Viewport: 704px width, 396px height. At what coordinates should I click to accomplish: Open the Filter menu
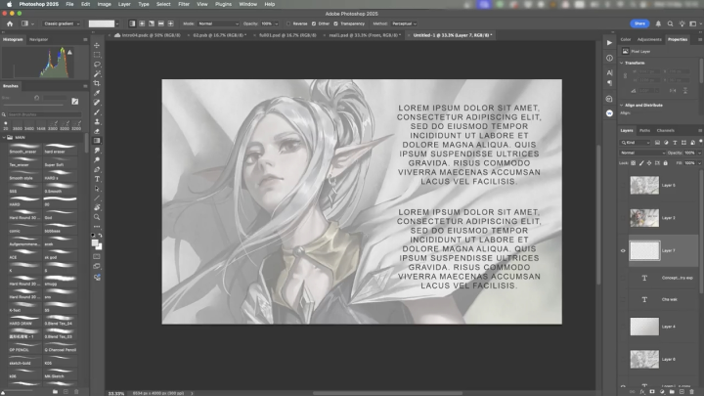point(184,4)
